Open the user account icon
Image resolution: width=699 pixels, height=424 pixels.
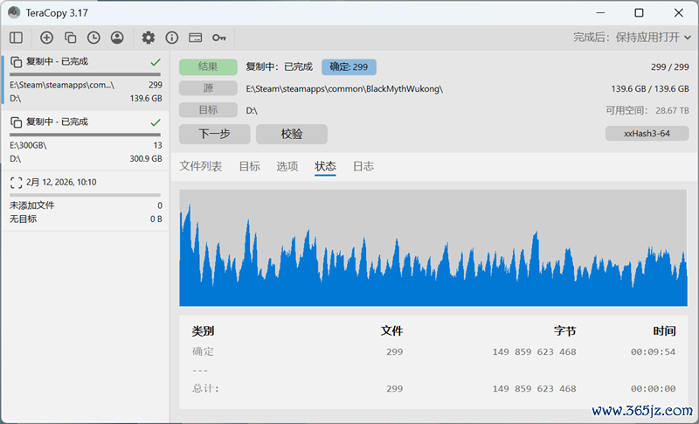click(117, 38)
